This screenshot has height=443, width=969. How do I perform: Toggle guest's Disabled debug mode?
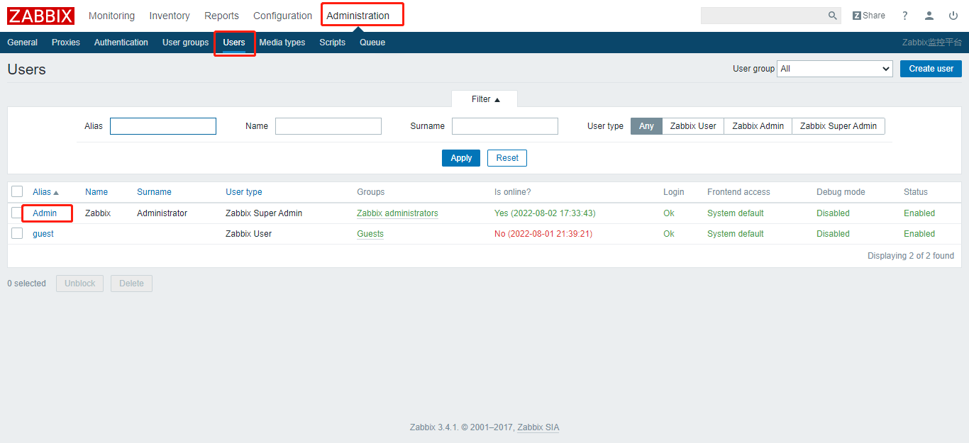[833, 234]
